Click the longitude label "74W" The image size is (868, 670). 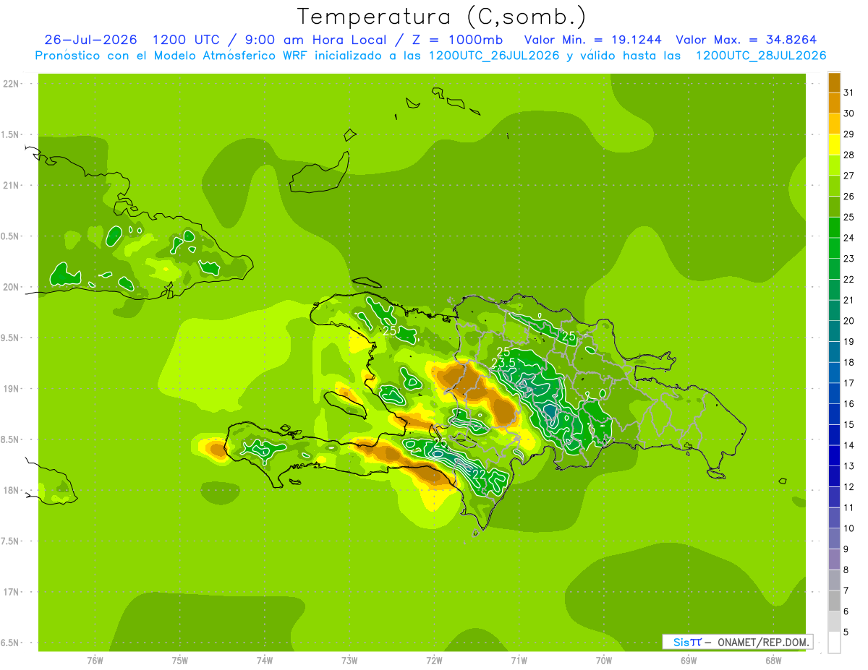coord(264,661)
